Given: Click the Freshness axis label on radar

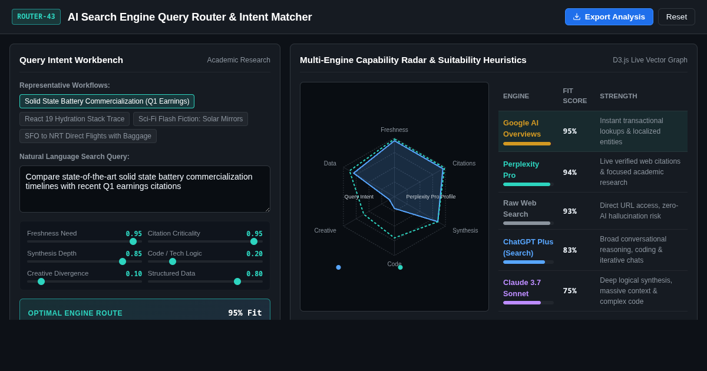Looking at the screenshot, I should (x=394, y=130).
